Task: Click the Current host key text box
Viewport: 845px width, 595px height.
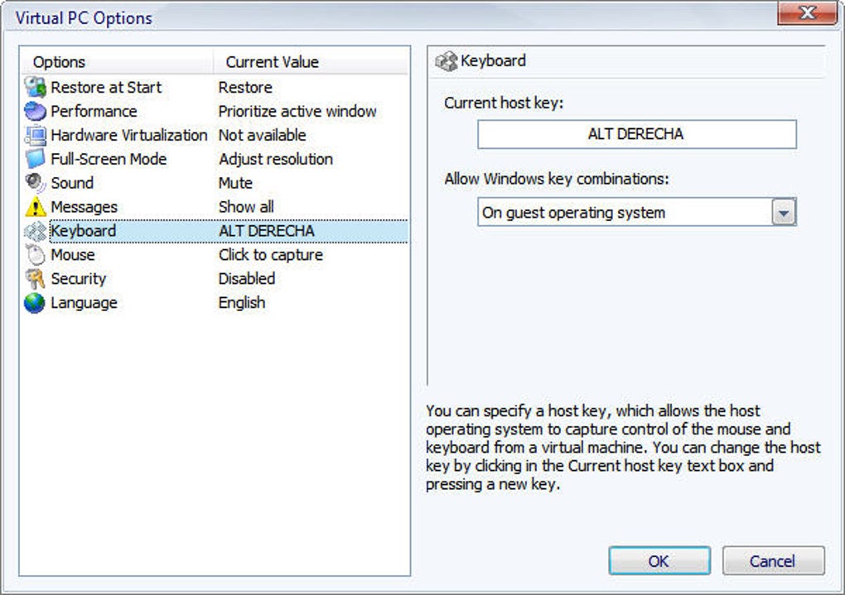Action: click(x=636, y=134)
